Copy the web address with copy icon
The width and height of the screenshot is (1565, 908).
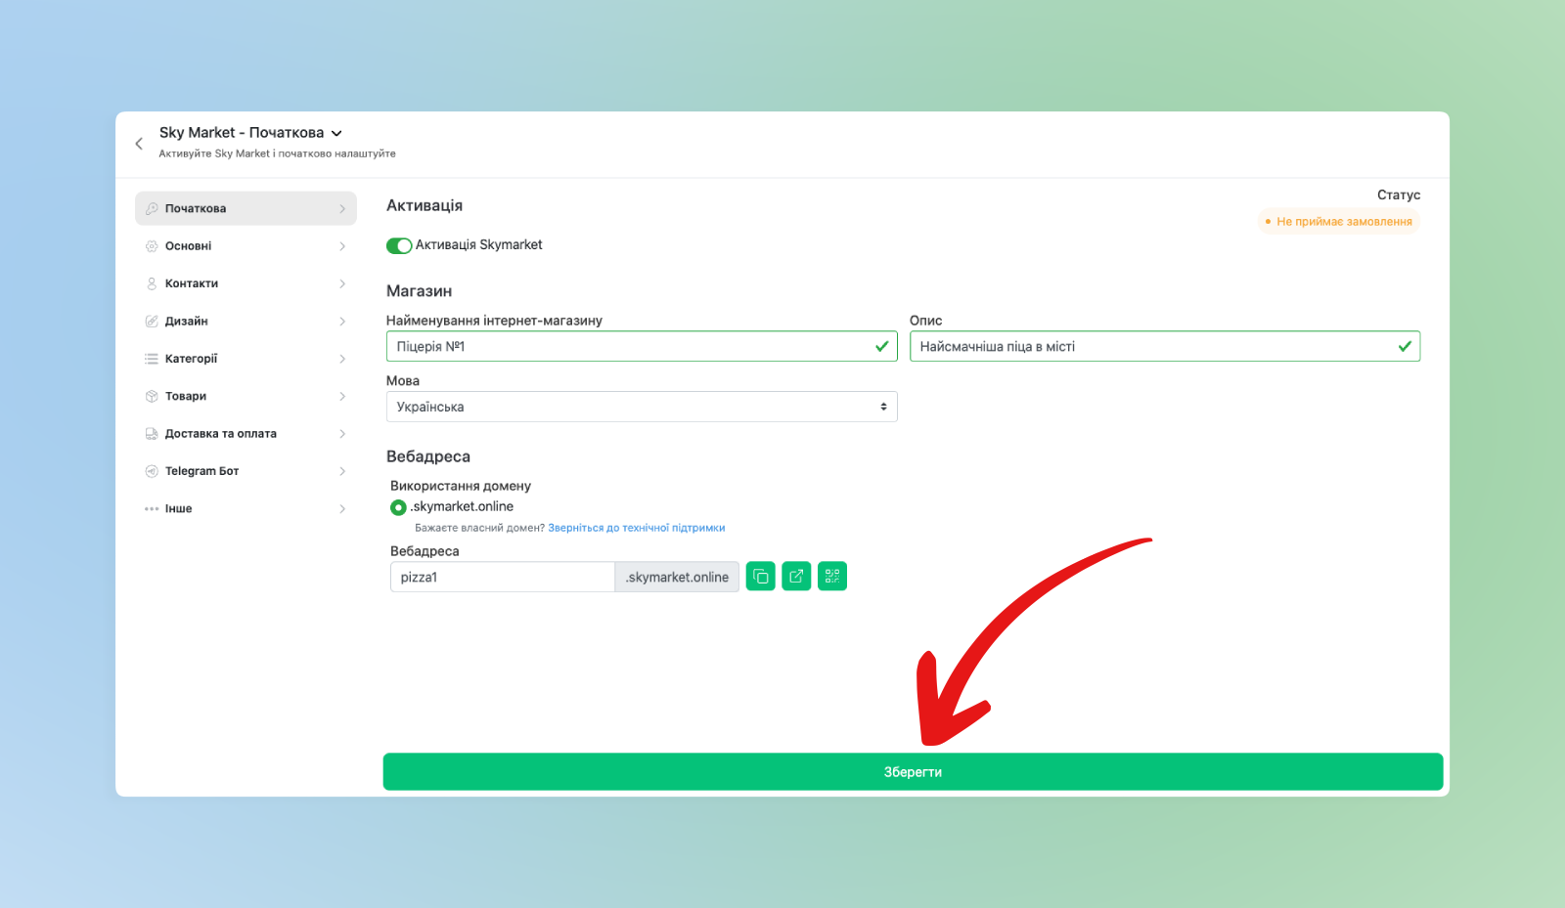[x=760, y=577]
